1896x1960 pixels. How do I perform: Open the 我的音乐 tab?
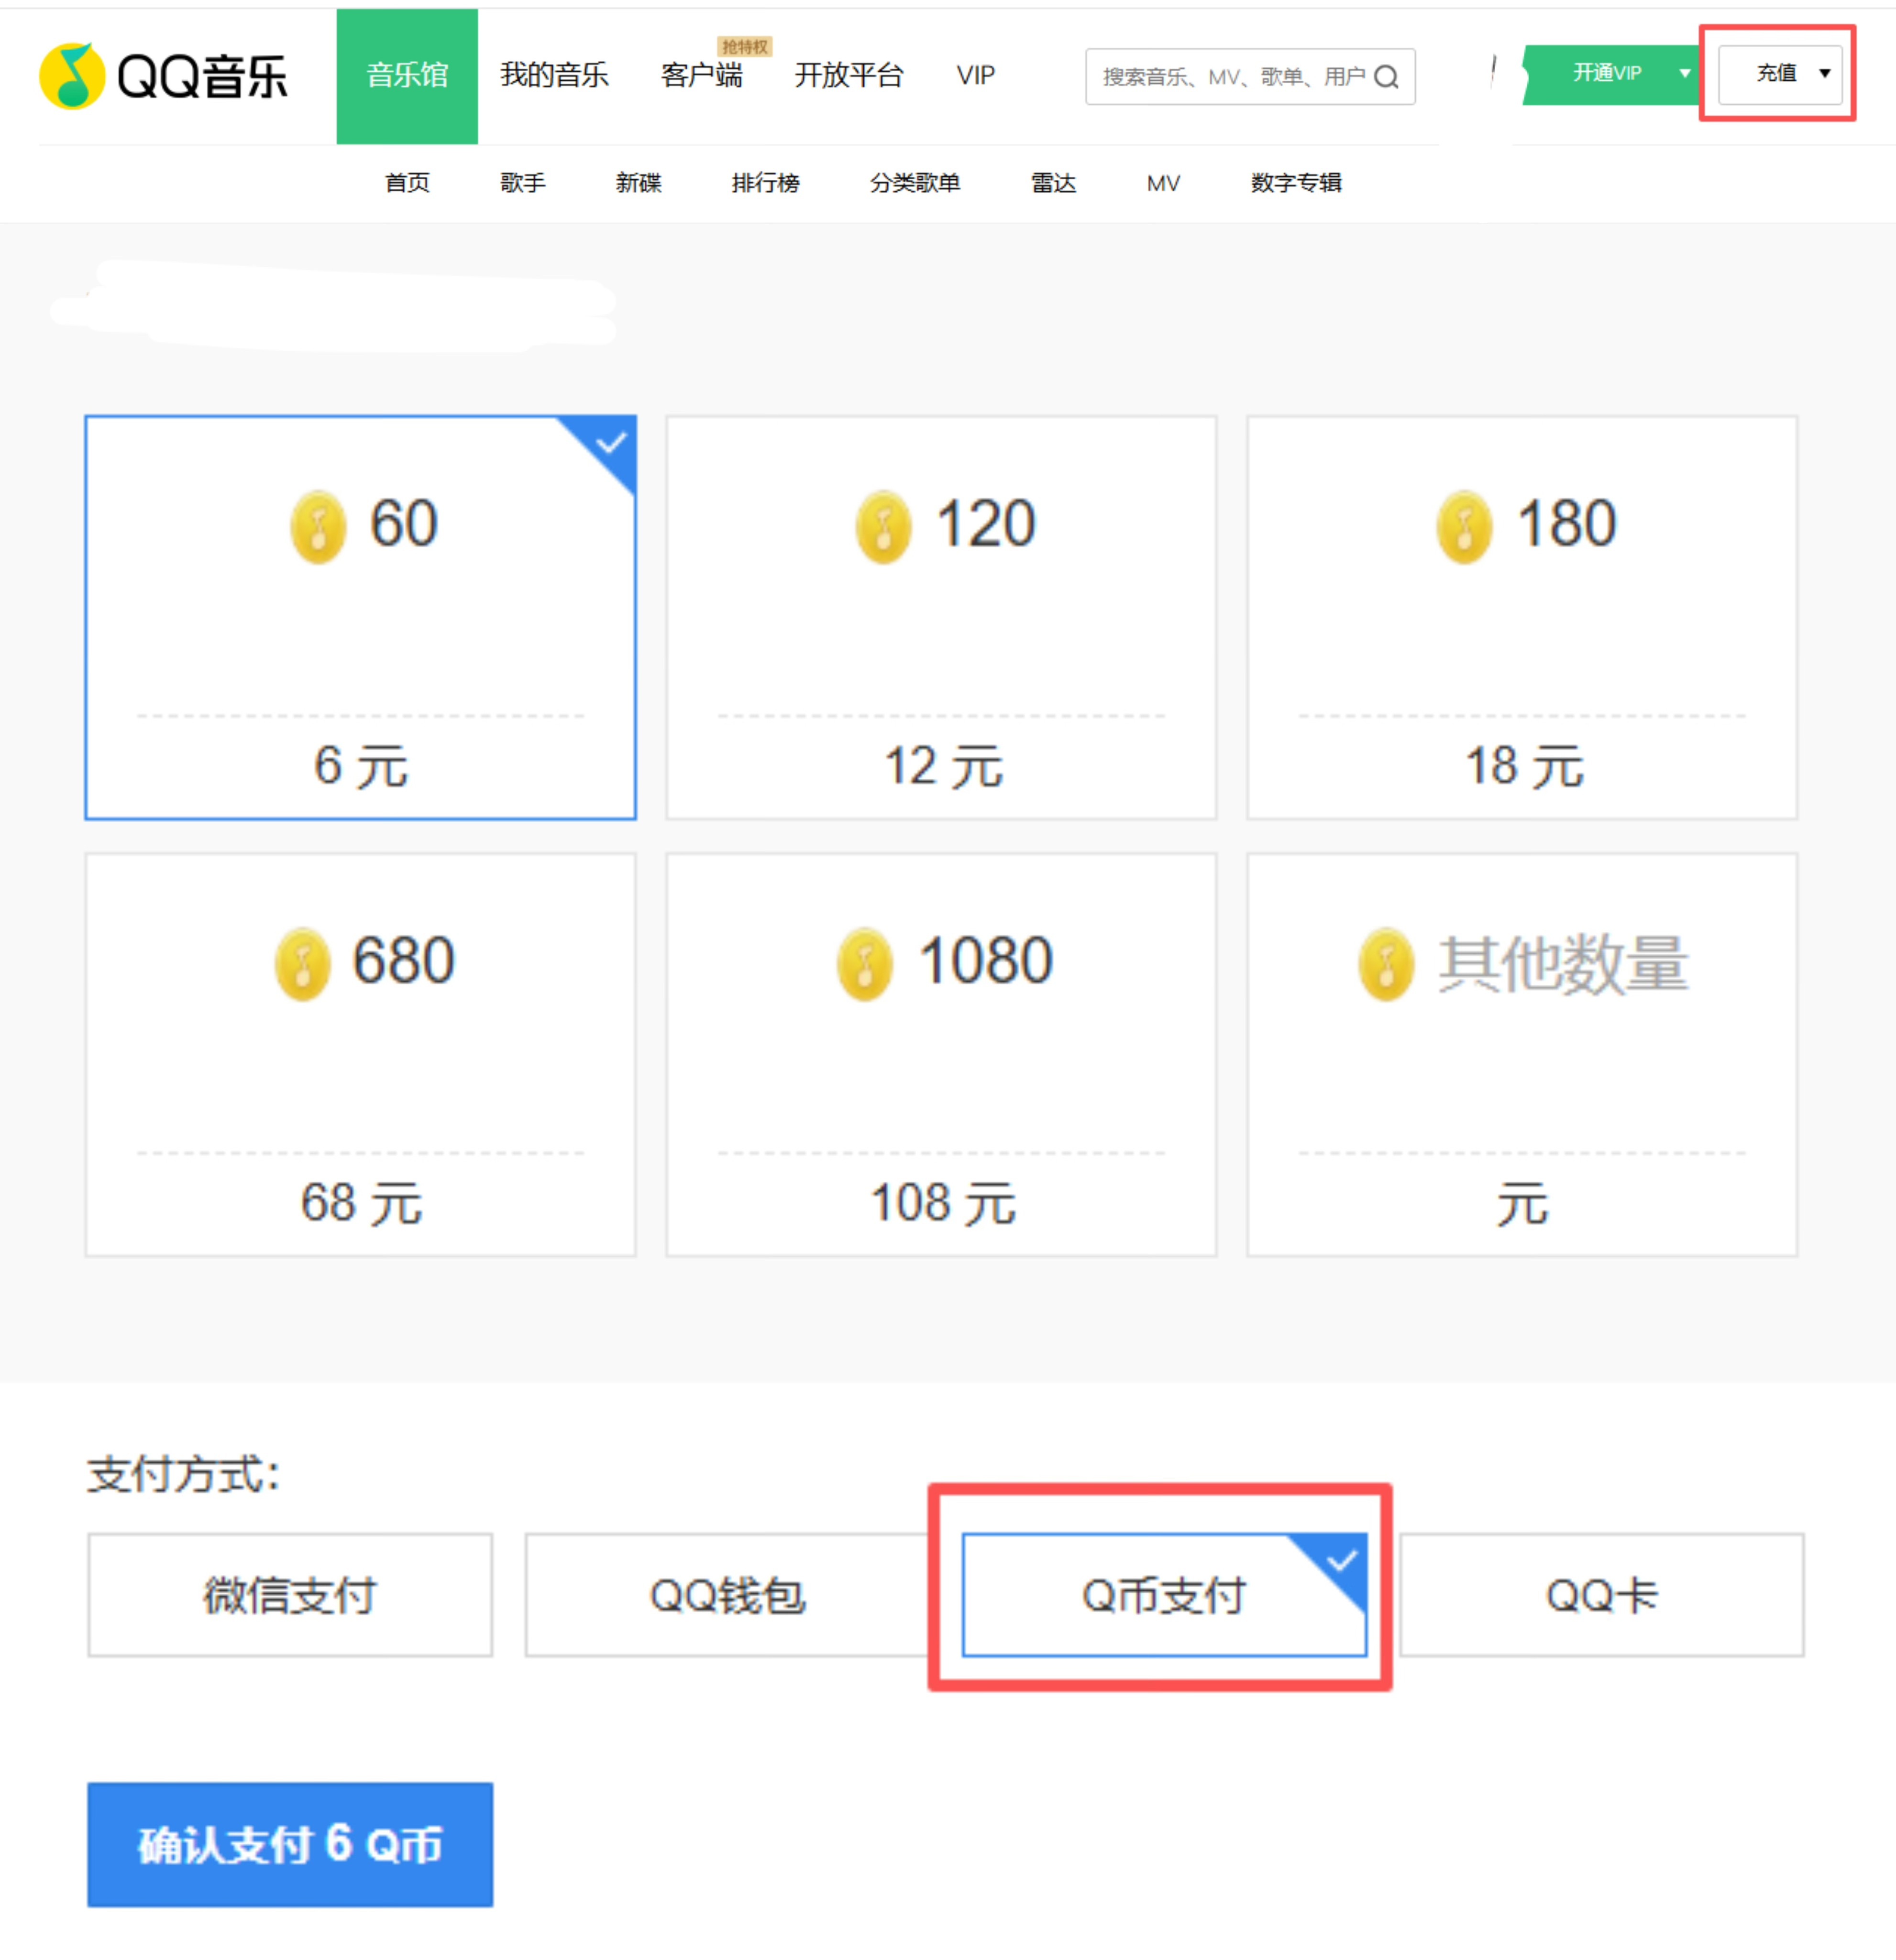pos(554,76)
